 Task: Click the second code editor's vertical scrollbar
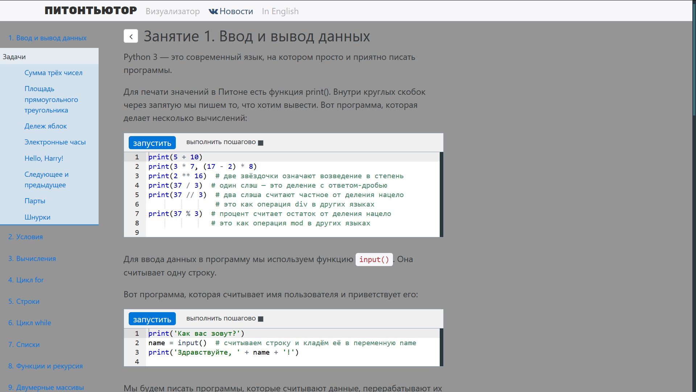(x=442, y=347)
